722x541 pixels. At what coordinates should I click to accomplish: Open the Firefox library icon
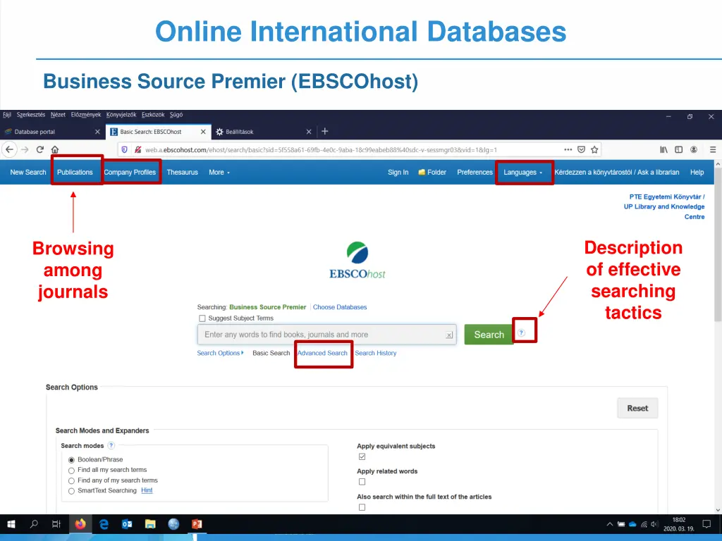(663, 149)
